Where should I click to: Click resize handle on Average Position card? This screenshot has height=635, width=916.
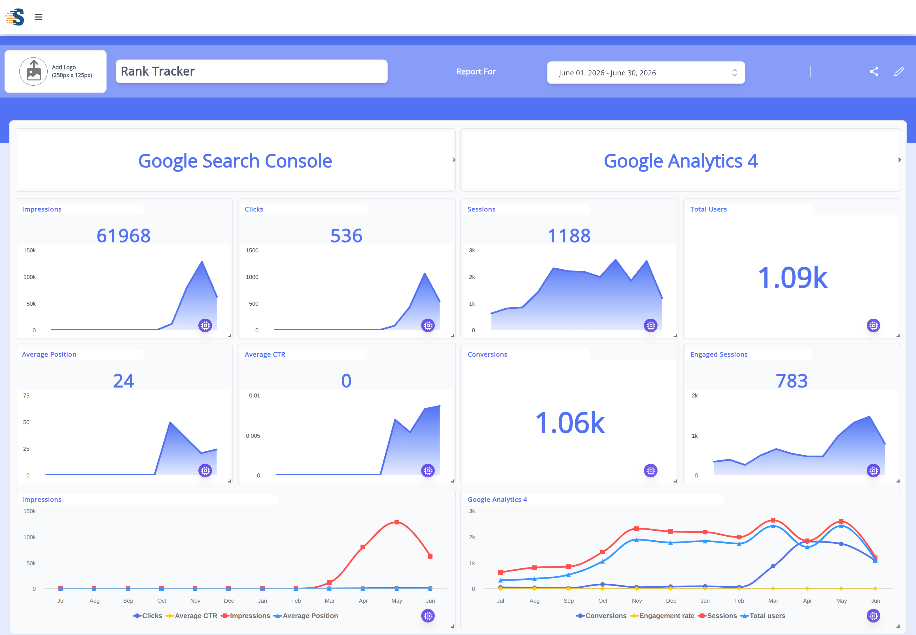230,481
